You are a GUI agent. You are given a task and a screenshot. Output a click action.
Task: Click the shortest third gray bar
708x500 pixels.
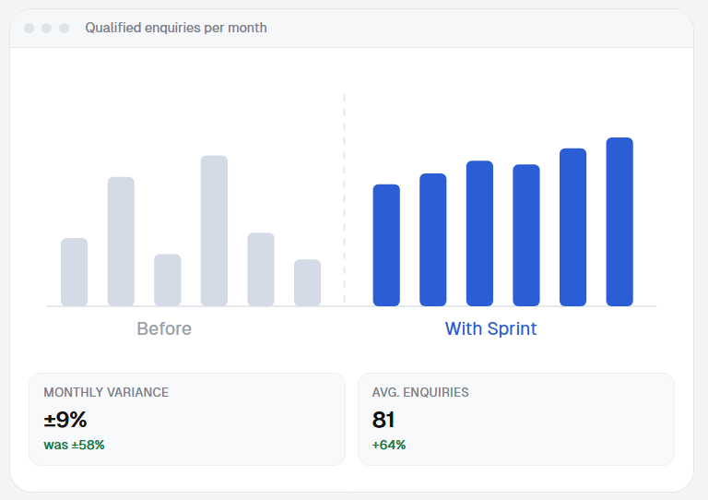click(168, 280)
